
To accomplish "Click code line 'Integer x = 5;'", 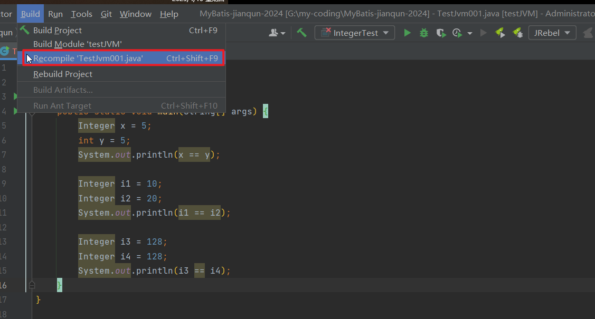I will (115, 126).
